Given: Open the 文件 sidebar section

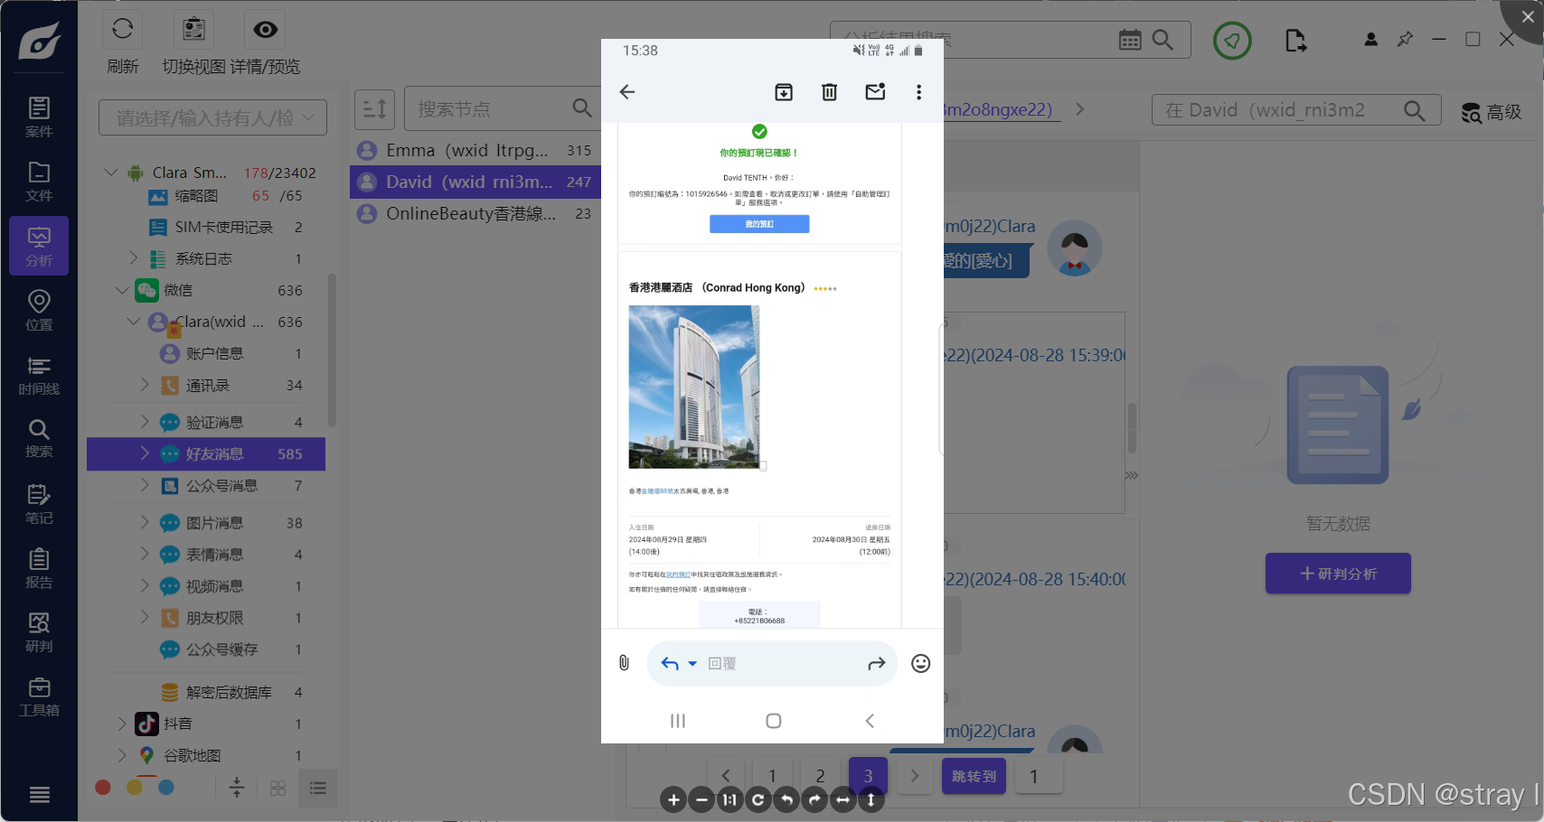Looking at the screenshot, I should tap(39, 182).
